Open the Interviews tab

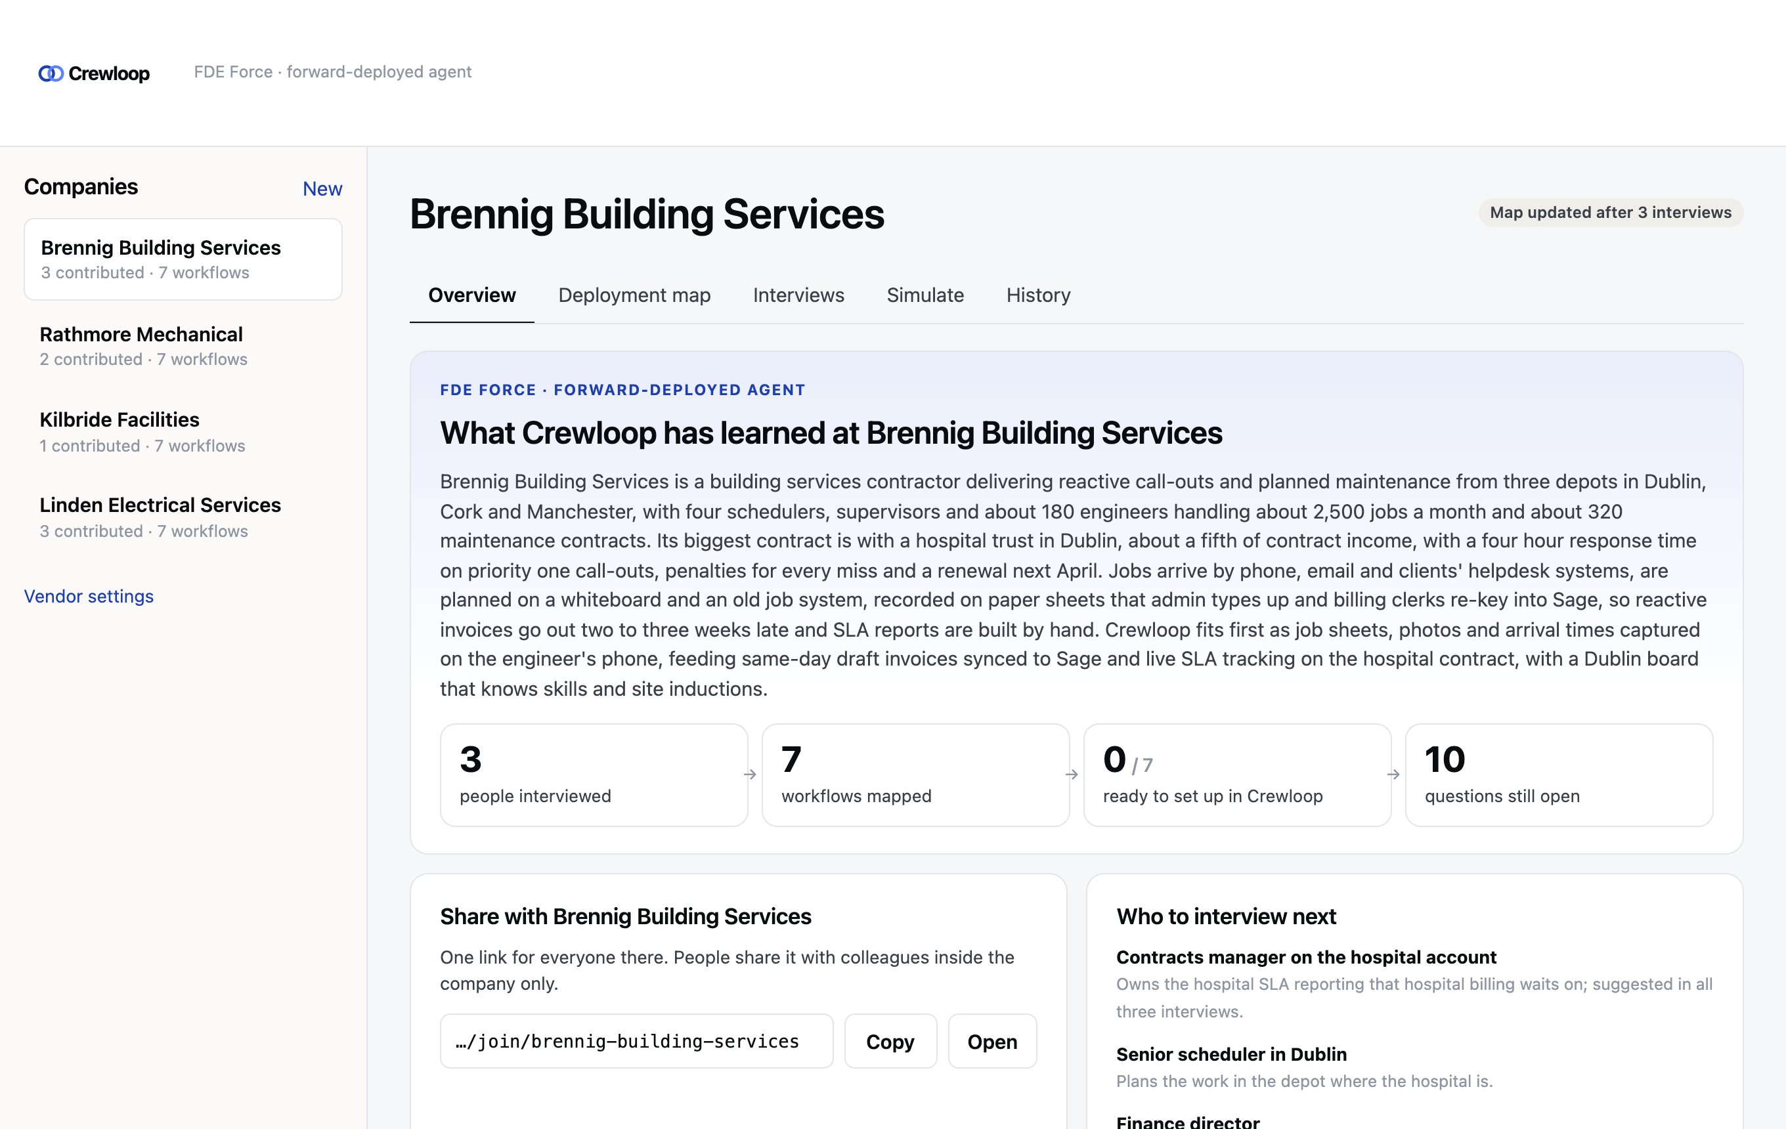pyautogui.click(x=798, y=295)
